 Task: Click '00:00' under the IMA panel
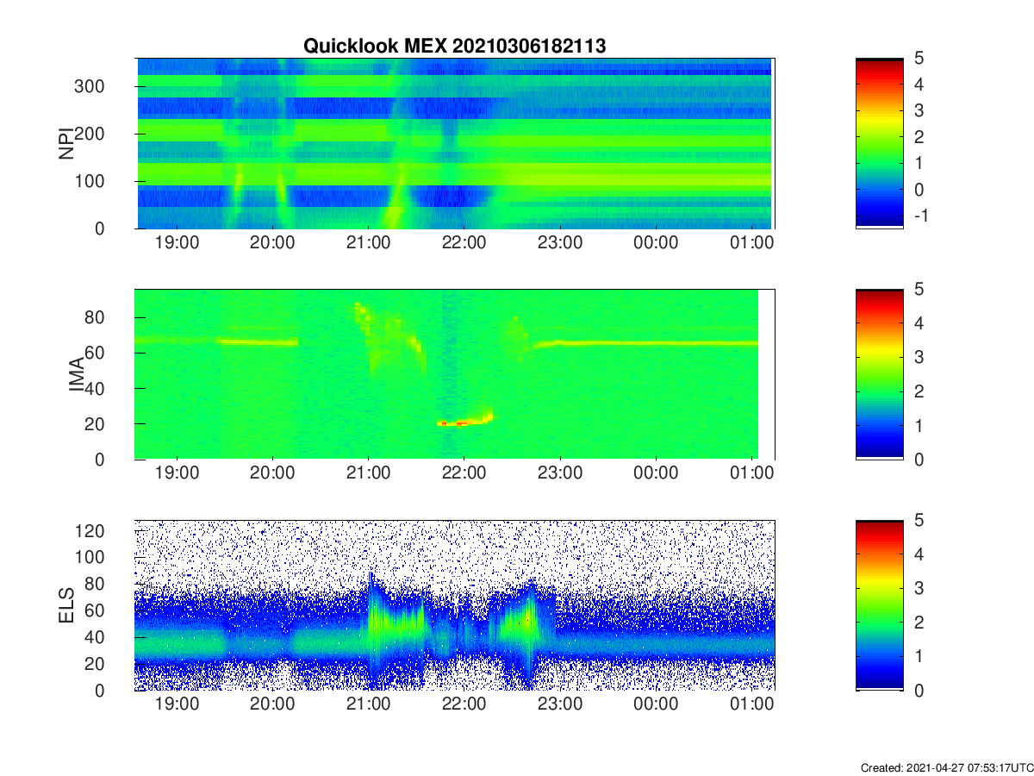tap(656, 474)
